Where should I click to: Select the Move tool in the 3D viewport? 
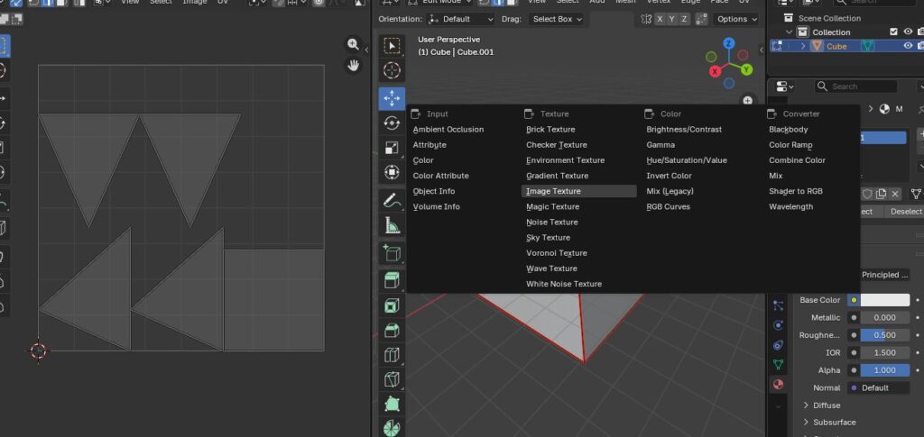(x=392, y=98)
